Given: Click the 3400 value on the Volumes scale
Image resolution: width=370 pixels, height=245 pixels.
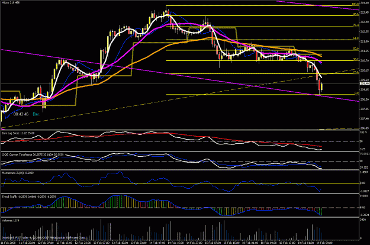Looking at the screenshot, I should click(362, 220).
